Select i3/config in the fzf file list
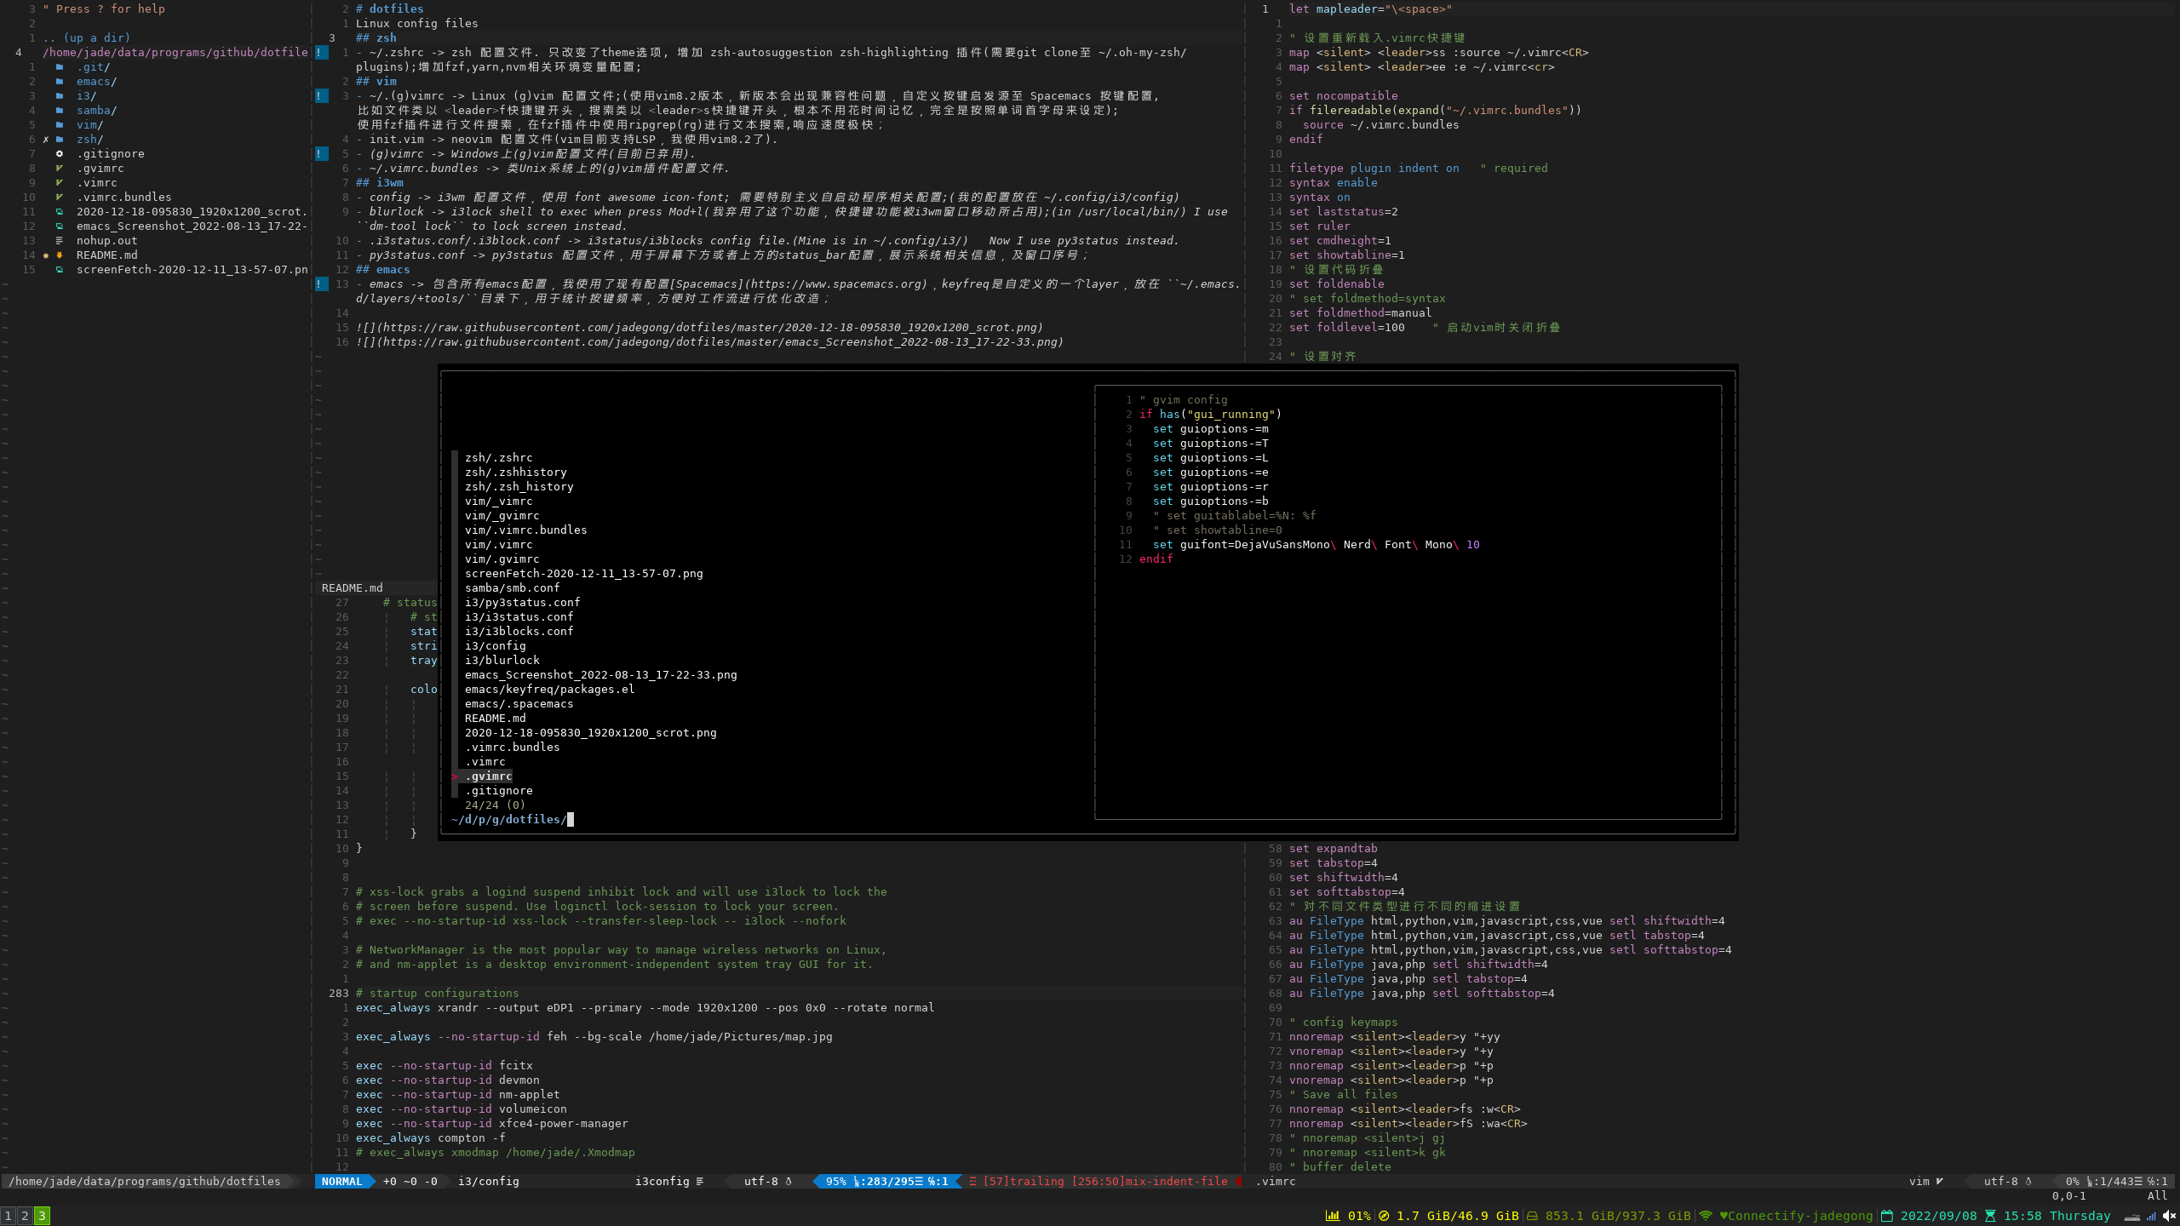 [x=495, y=646]
